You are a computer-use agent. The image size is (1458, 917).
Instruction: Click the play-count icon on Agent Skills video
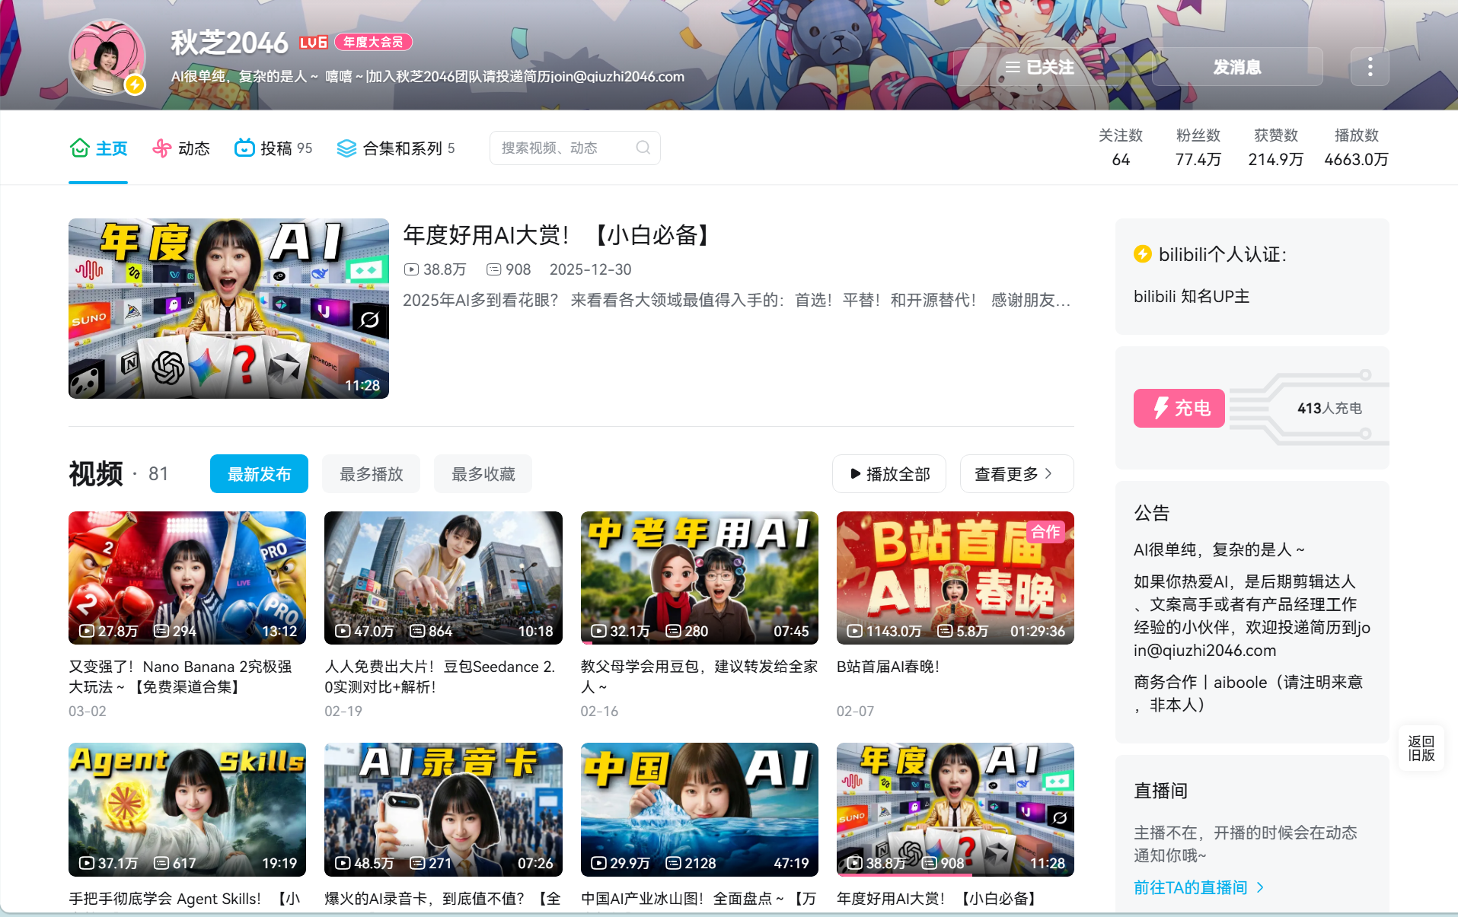[x=87, y=863]
